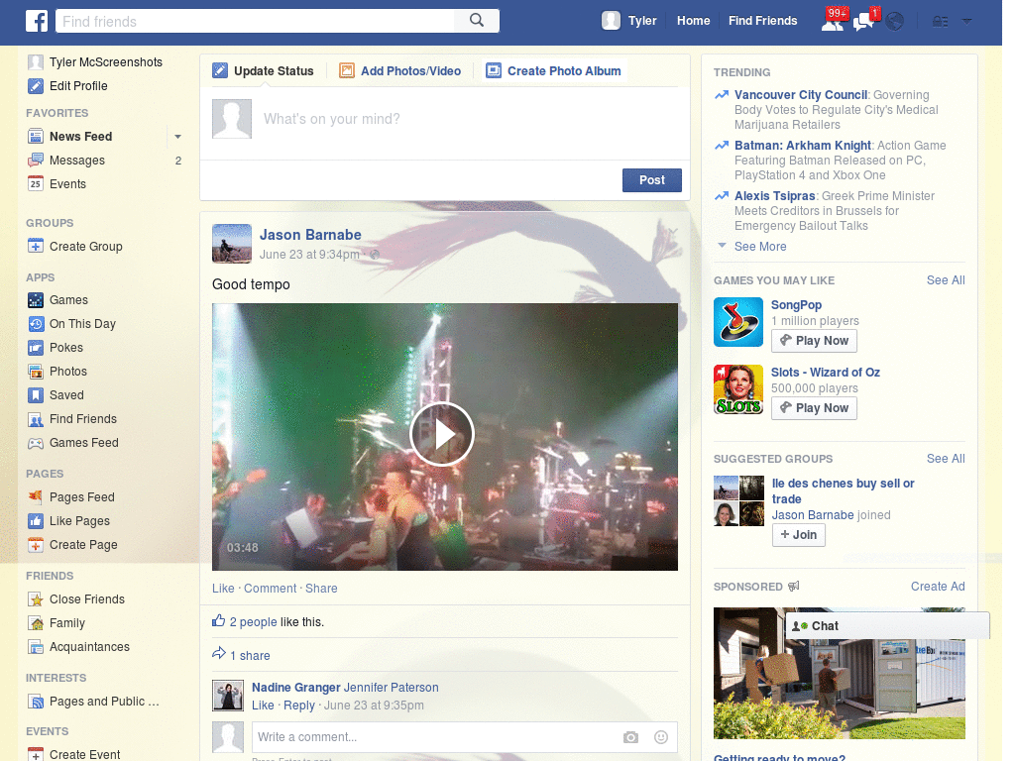Click the Post button
1015x761 pixels.
[x=651, y=179]
